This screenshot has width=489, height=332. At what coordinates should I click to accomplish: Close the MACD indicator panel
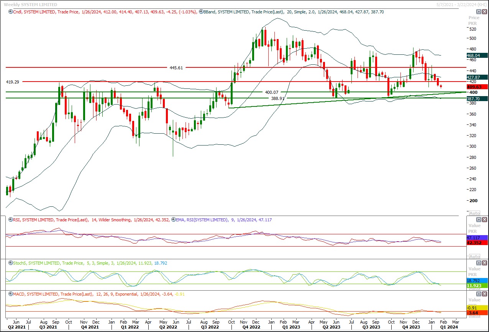pyautogui.click(x=484, y=294)
